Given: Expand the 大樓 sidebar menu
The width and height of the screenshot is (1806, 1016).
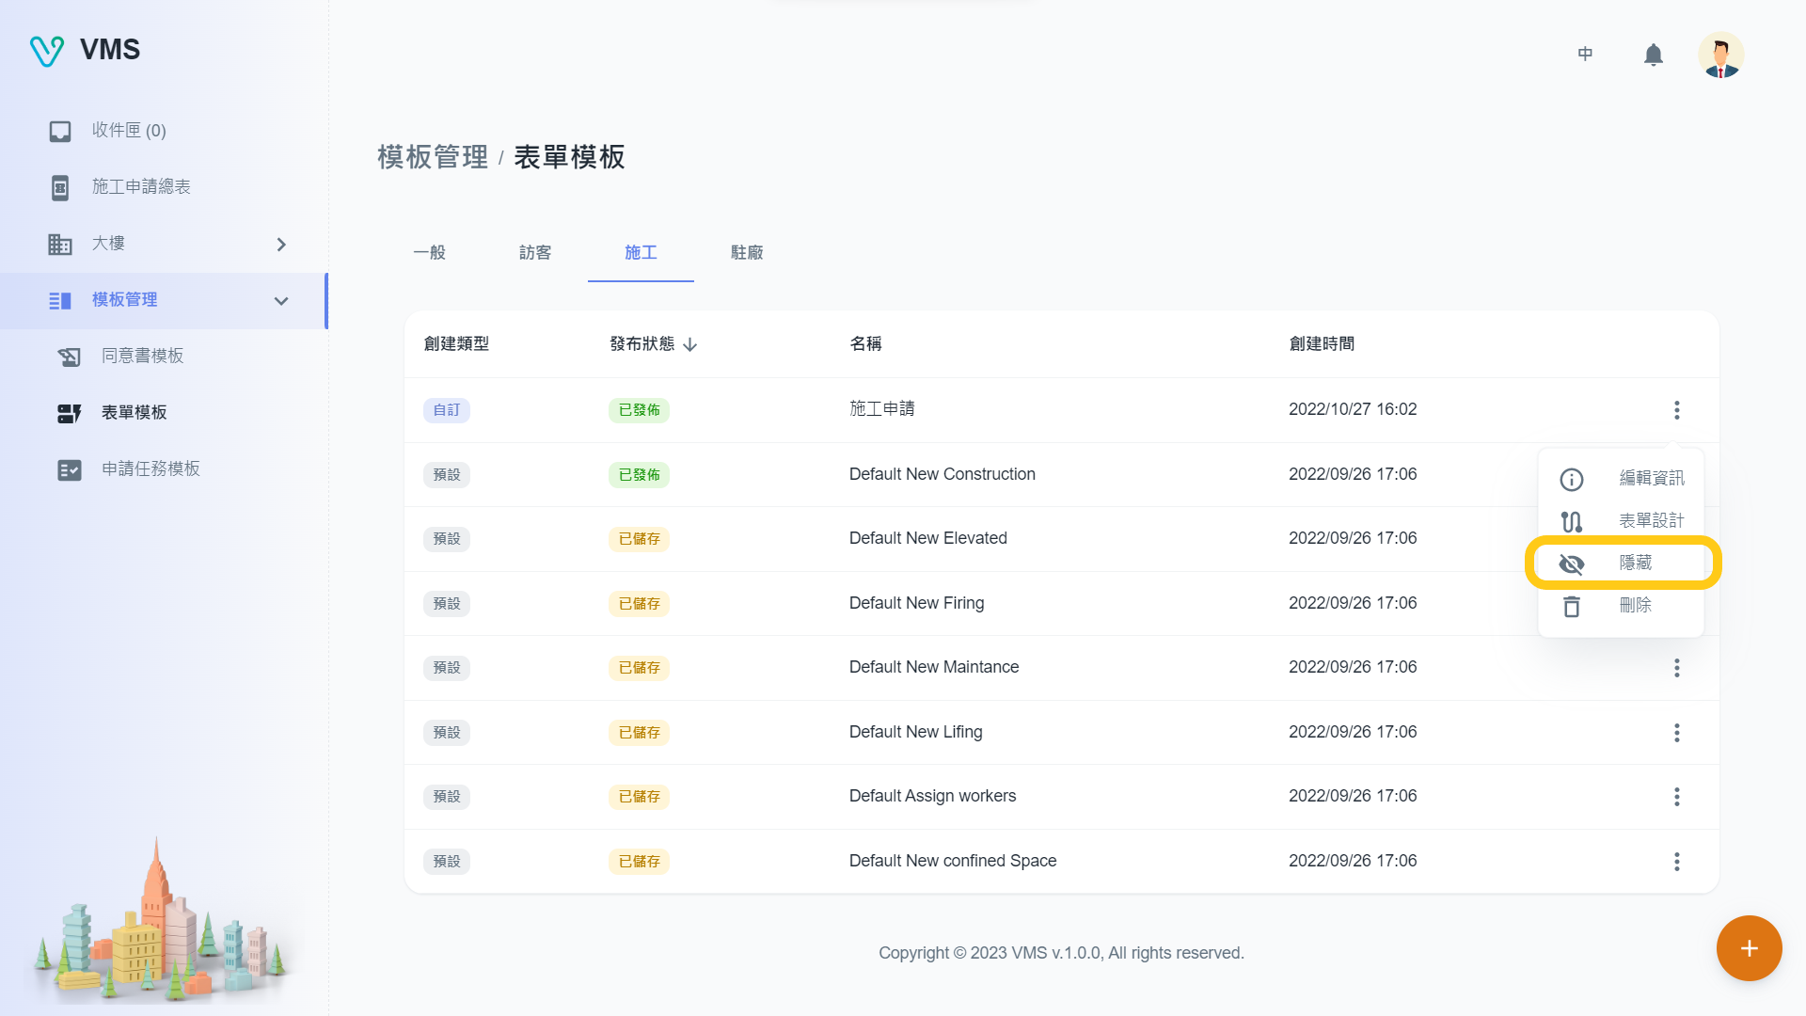Looking at the screenshot, I should pos(280,245).
